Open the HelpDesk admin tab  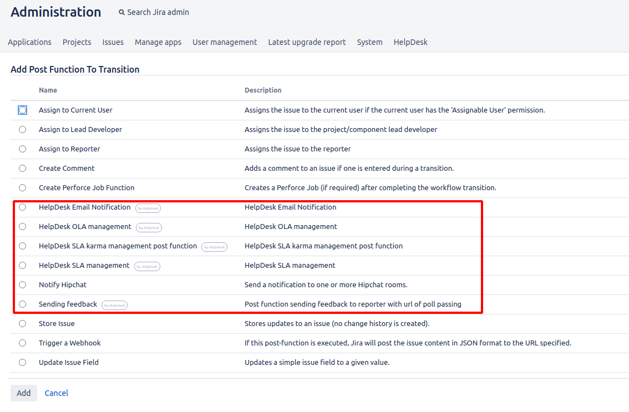(x=410, y=42)
